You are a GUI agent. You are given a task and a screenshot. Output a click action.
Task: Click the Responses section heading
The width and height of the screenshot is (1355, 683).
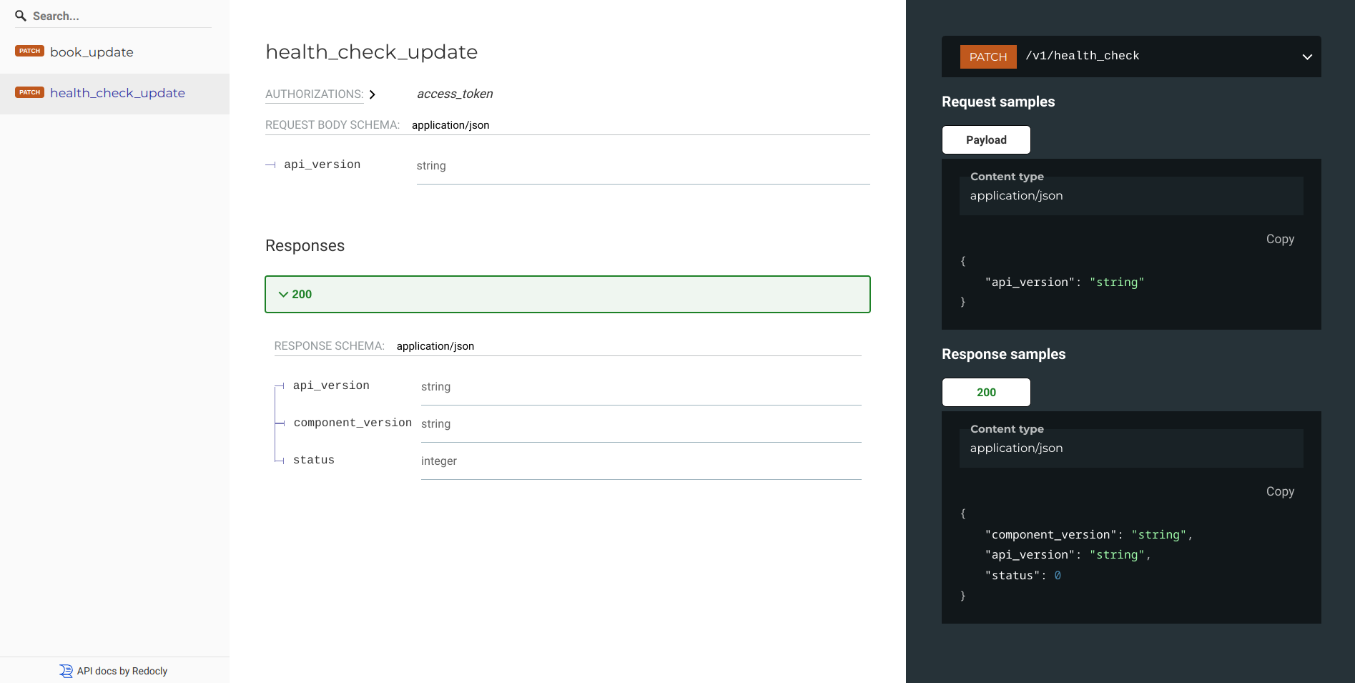(305, 246)
